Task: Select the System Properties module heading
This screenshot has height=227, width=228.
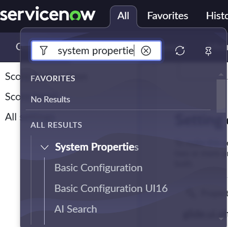Action: point(97,147)
